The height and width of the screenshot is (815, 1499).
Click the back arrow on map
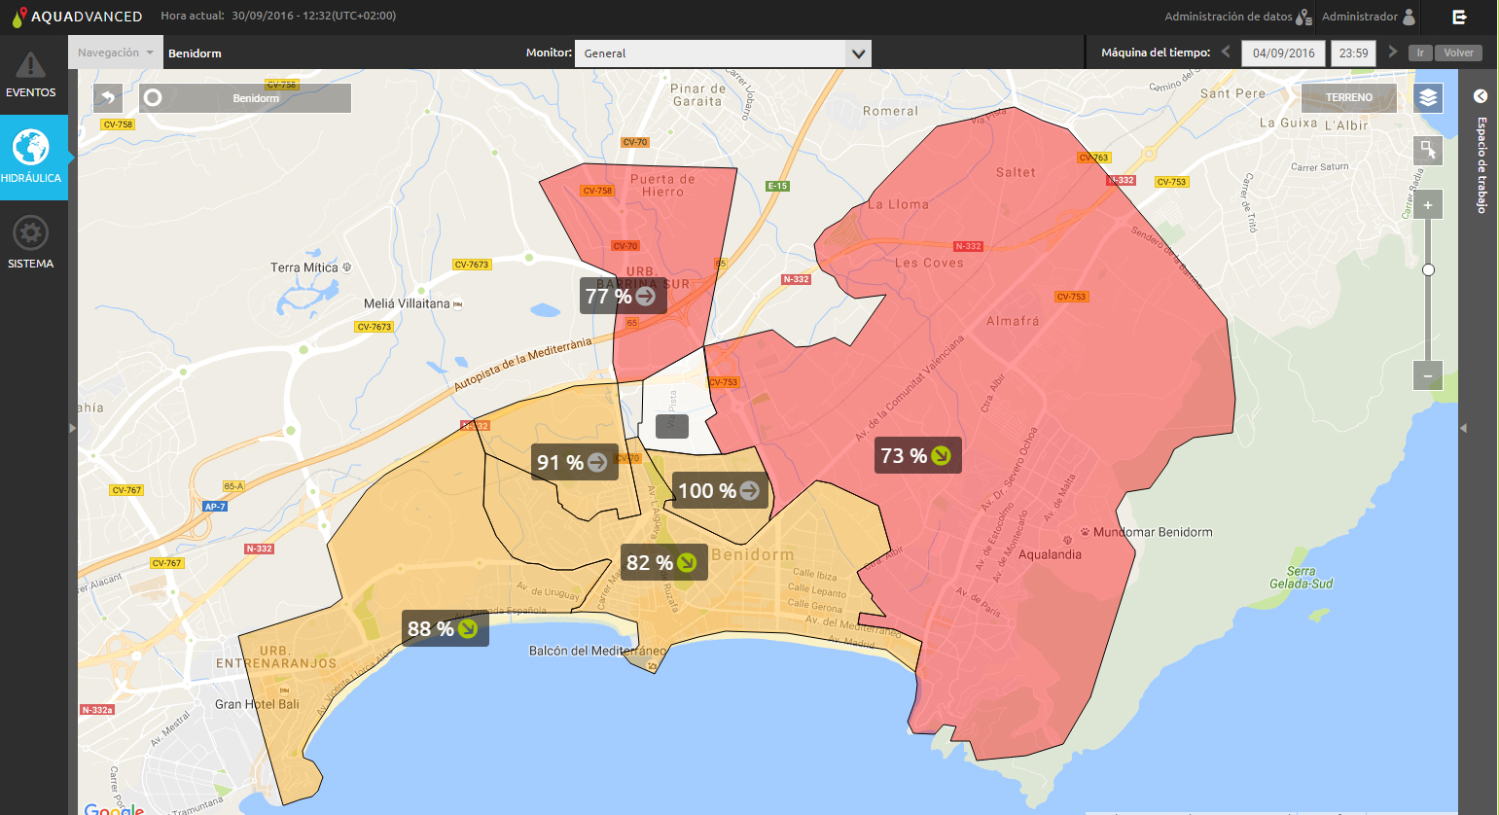click(x=108, y=98)
